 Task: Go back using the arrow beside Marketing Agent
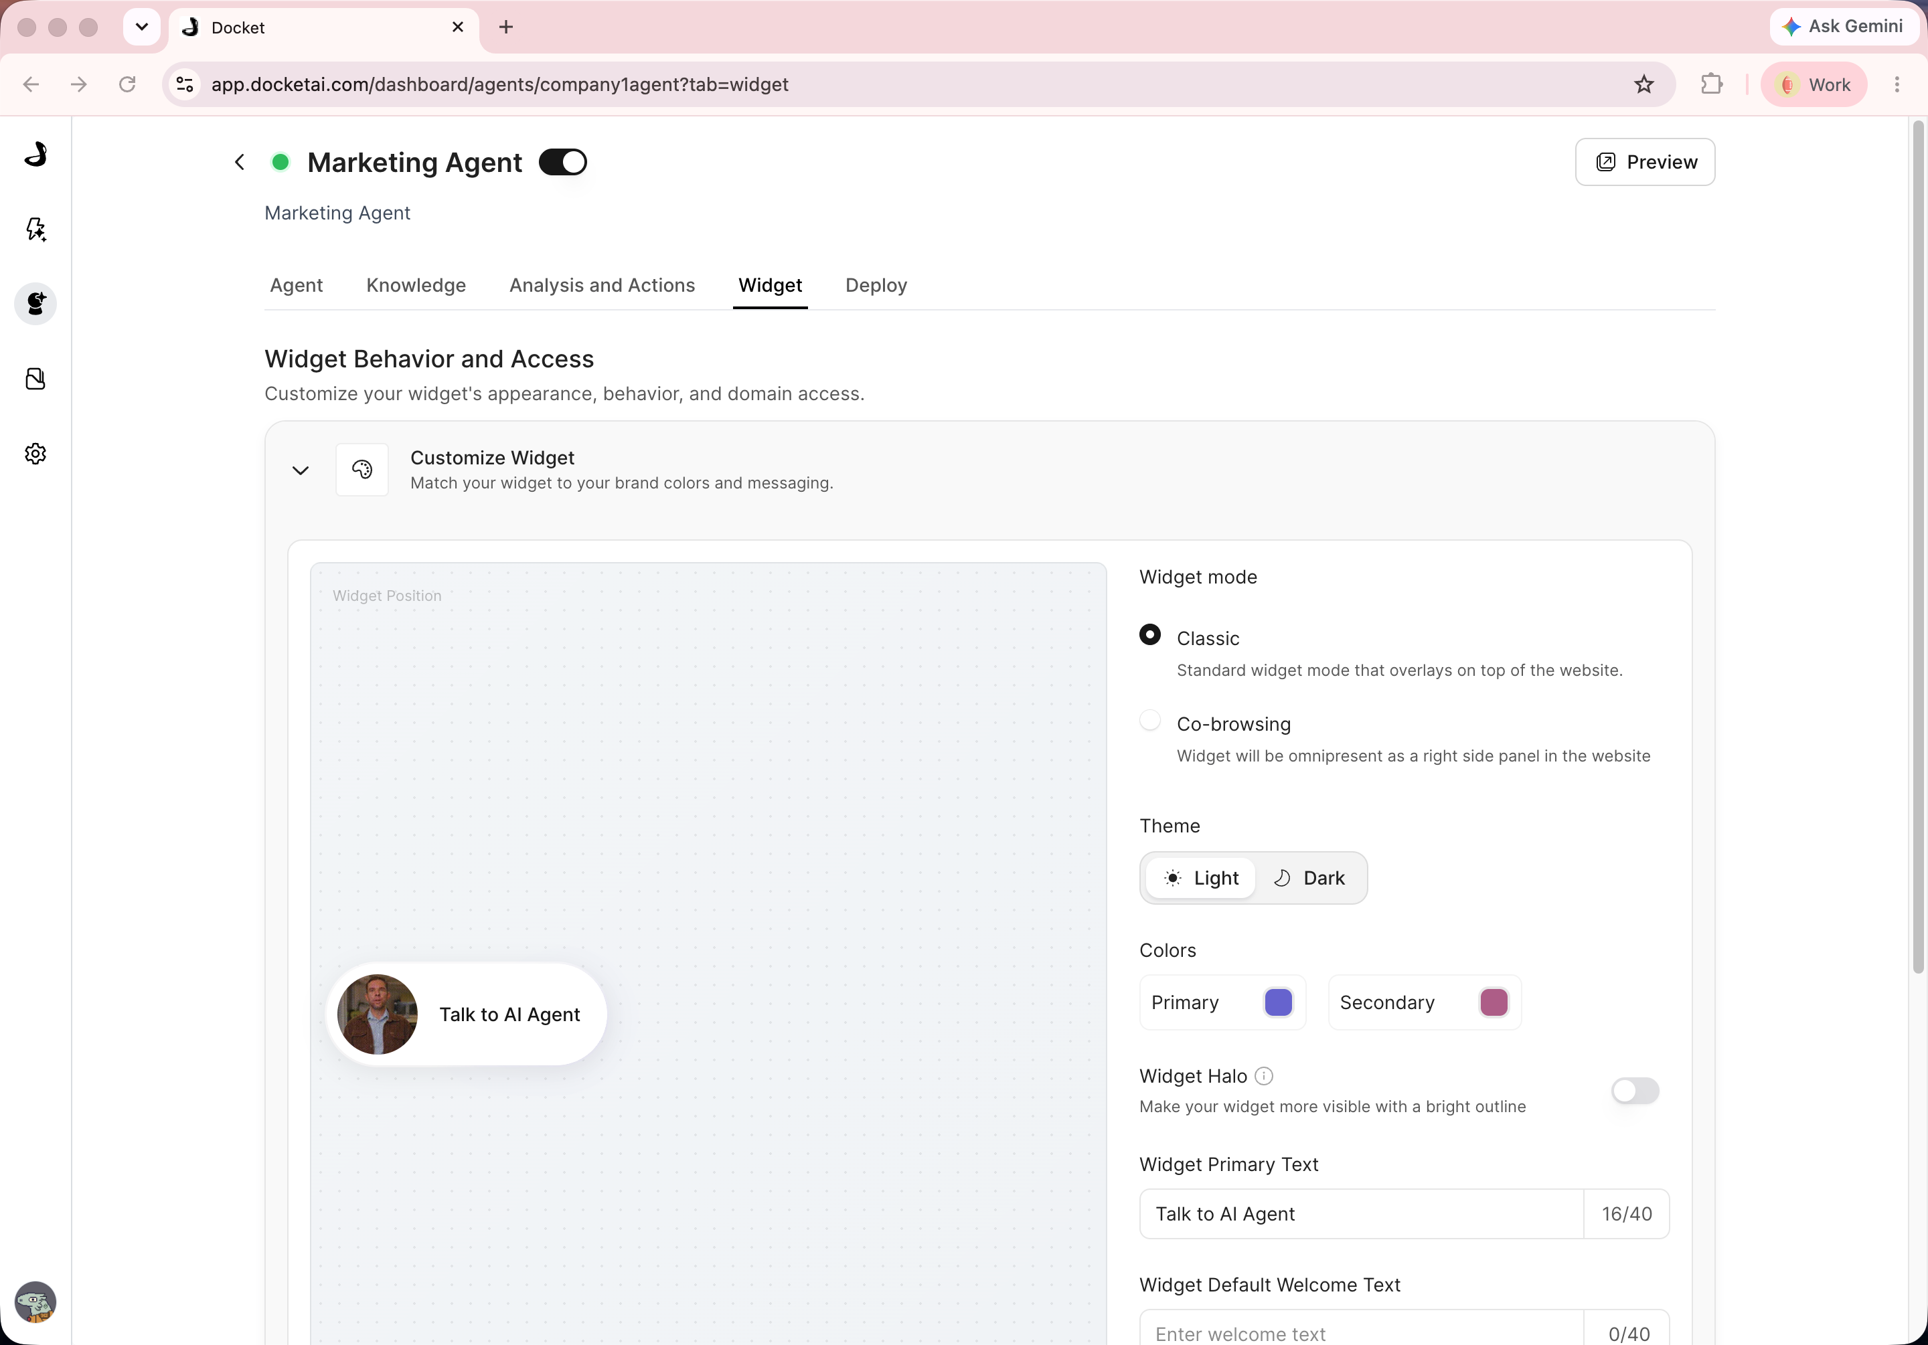click(x=239, y=162)
